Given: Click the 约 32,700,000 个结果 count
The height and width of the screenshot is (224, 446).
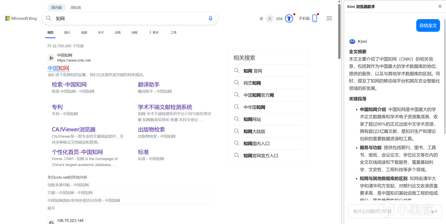Looking at the screenshot, I should [66, 46].
